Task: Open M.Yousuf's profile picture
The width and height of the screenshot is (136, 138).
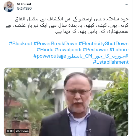Action: point(9,7)
